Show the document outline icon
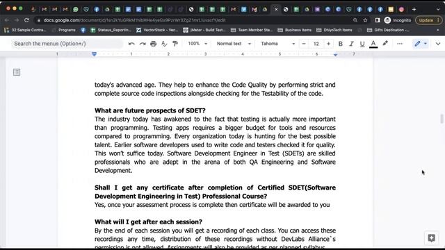This screenshot has width=445, height=250. coord(17,72)
